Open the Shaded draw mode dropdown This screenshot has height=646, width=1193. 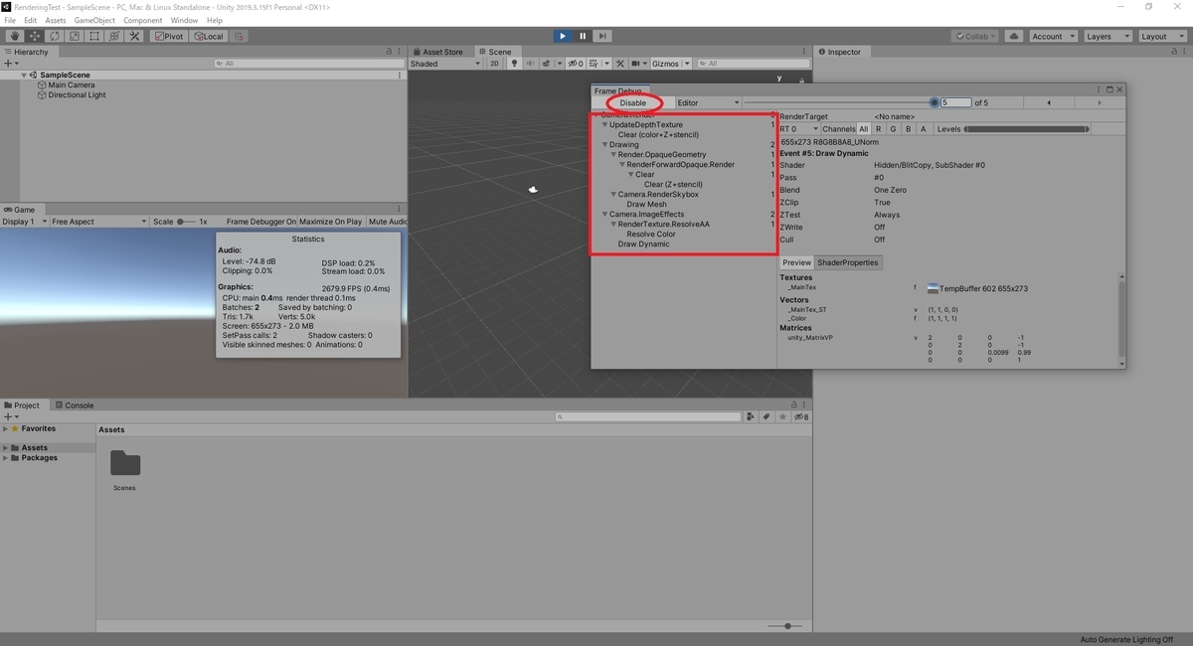(x=444, y=63)
